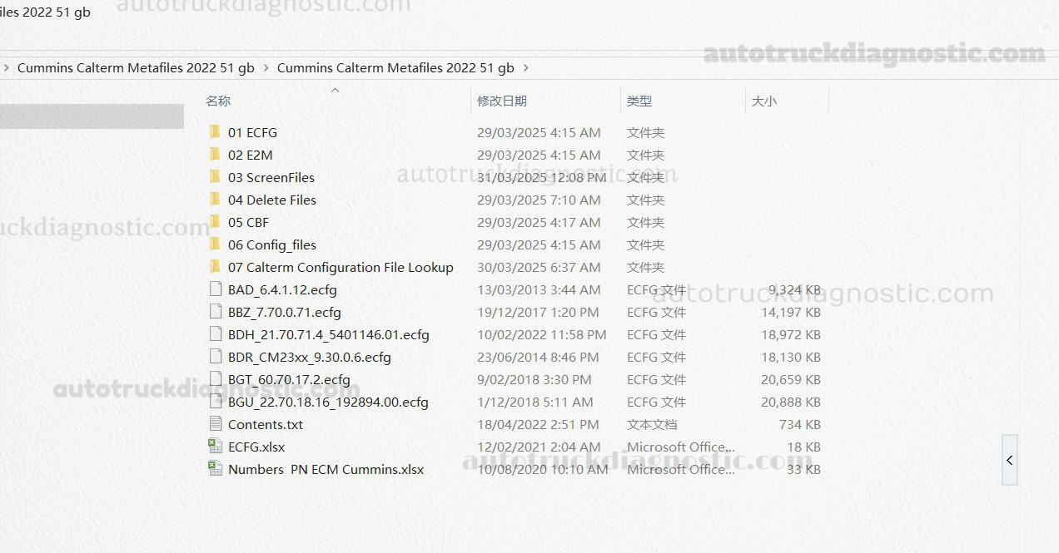This screenshot has width=1059, height=553.
Task: Select the file name BGU_22.70.18.16_192894.00.ecfg
Action: click(328, 402)
